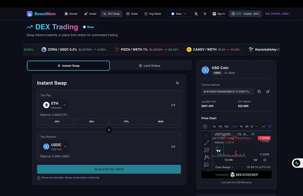The height and width of the screenshot is (196, 303).
Task: Select the trend line drawing tool
Action: pyautogui.click(x=207, y=143)
